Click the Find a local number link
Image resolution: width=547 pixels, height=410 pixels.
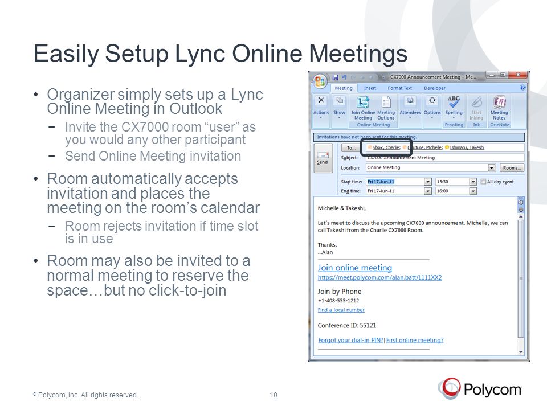click(341, 310)
